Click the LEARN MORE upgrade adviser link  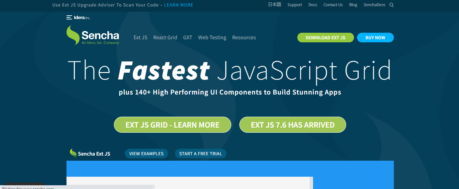click(x=179, y=5)
